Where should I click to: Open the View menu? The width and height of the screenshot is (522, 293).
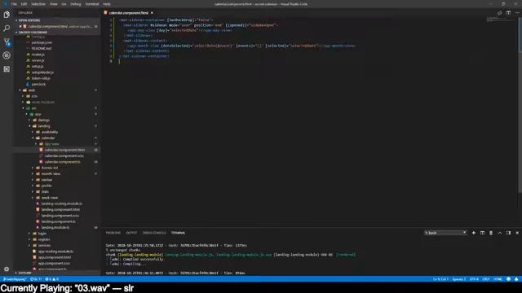[x=54, y=4]
